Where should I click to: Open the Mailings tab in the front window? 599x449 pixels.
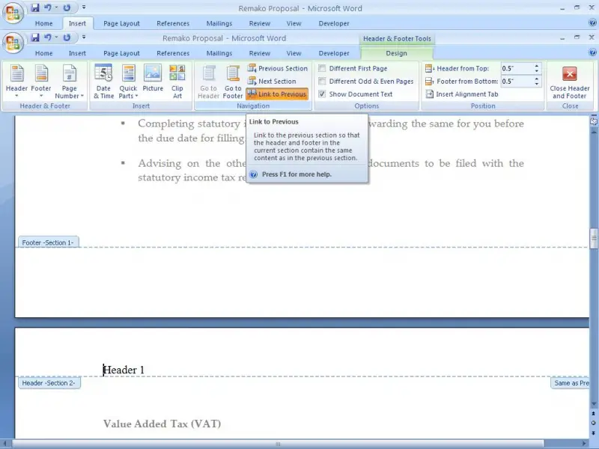pos(219,53)
